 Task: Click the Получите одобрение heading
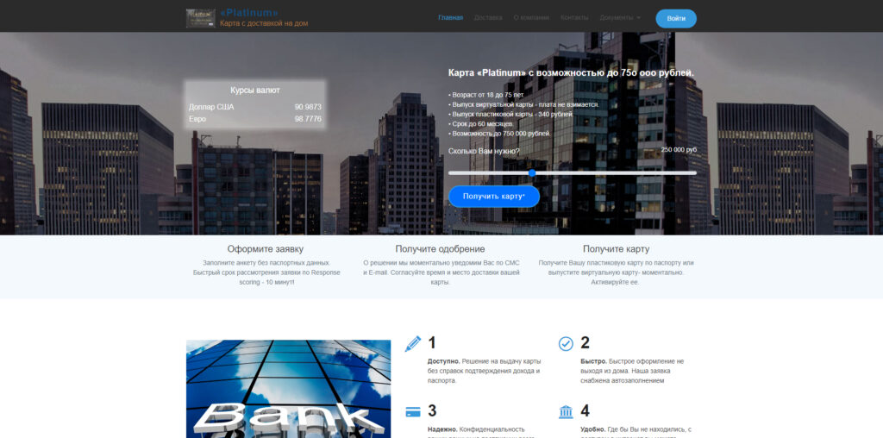(440, 249)
